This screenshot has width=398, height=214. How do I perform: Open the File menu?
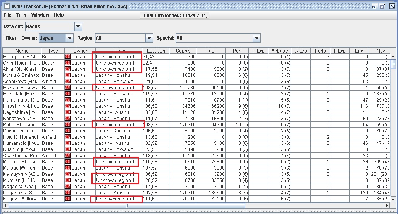[8, 15]
